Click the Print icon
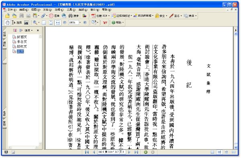The image size is (241, 158). click(x=28, y=16)
